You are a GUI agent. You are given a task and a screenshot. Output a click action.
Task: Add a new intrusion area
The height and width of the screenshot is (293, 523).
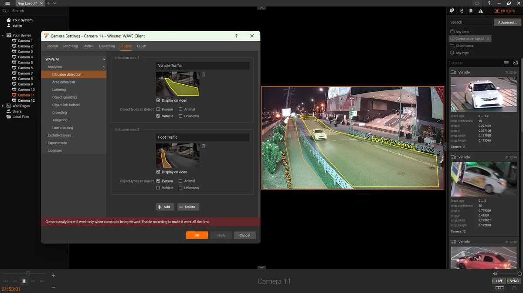pyautogui.click(x=165, y=206)
